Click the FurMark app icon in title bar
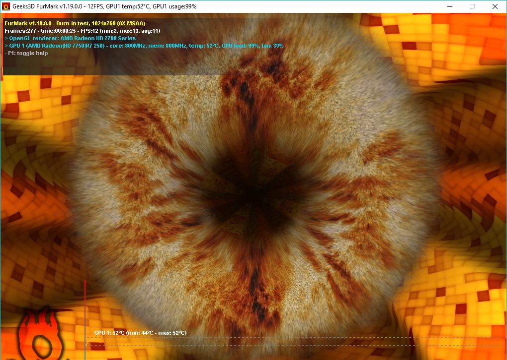Screen dimensions: 507x360 tap(6, 6)
